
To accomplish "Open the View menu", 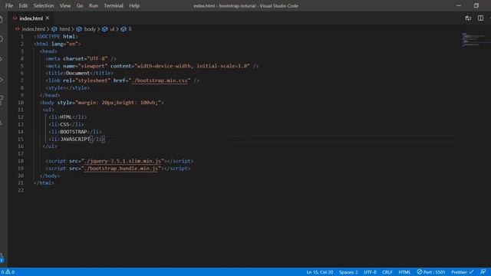I will tap(65, 5).
